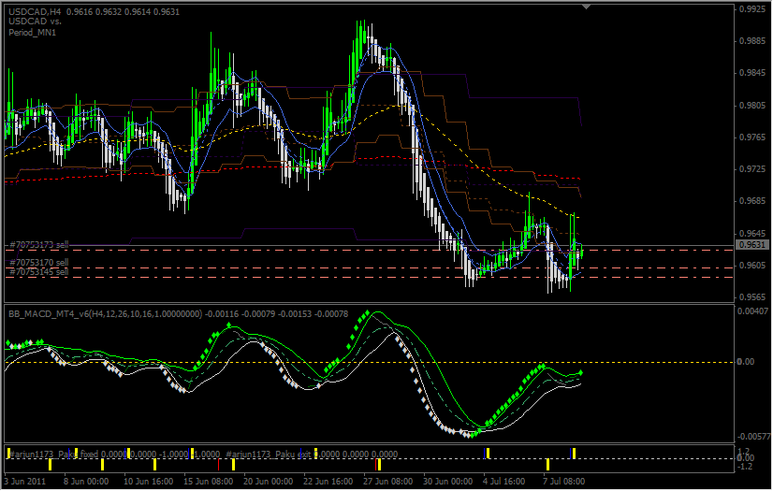Image resolution: width=773 pixels, height=491 pixels.
Task: Click the 27 Jun 08:00 date on time axis
Action: [x=387, y=483]
